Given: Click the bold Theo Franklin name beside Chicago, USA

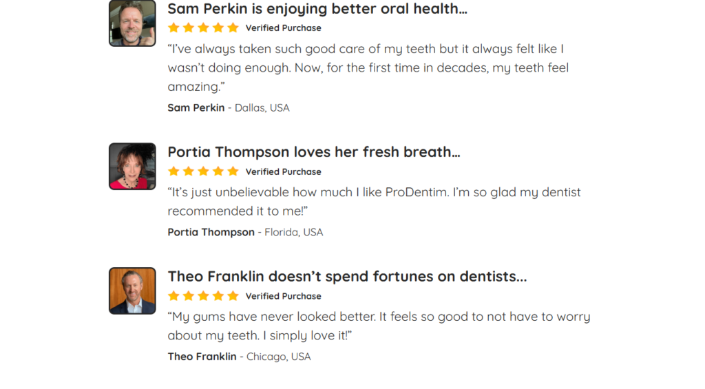Looking at the screenshot, I should point(202,357).
